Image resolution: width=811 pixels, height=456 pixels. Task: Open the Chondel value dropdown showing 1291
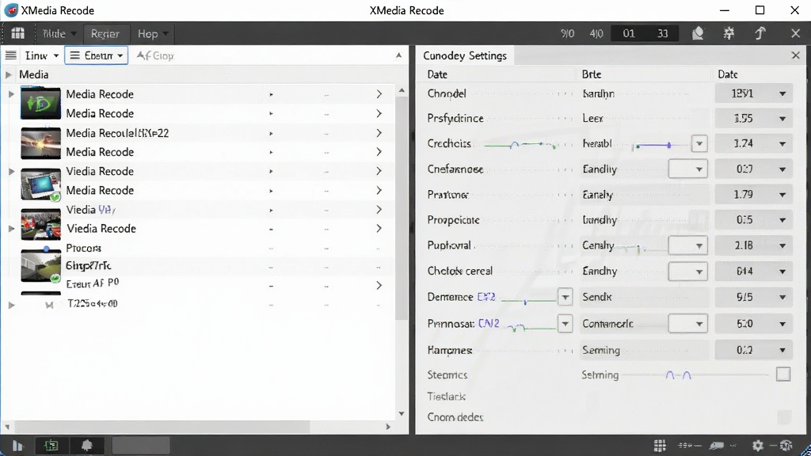754,93
